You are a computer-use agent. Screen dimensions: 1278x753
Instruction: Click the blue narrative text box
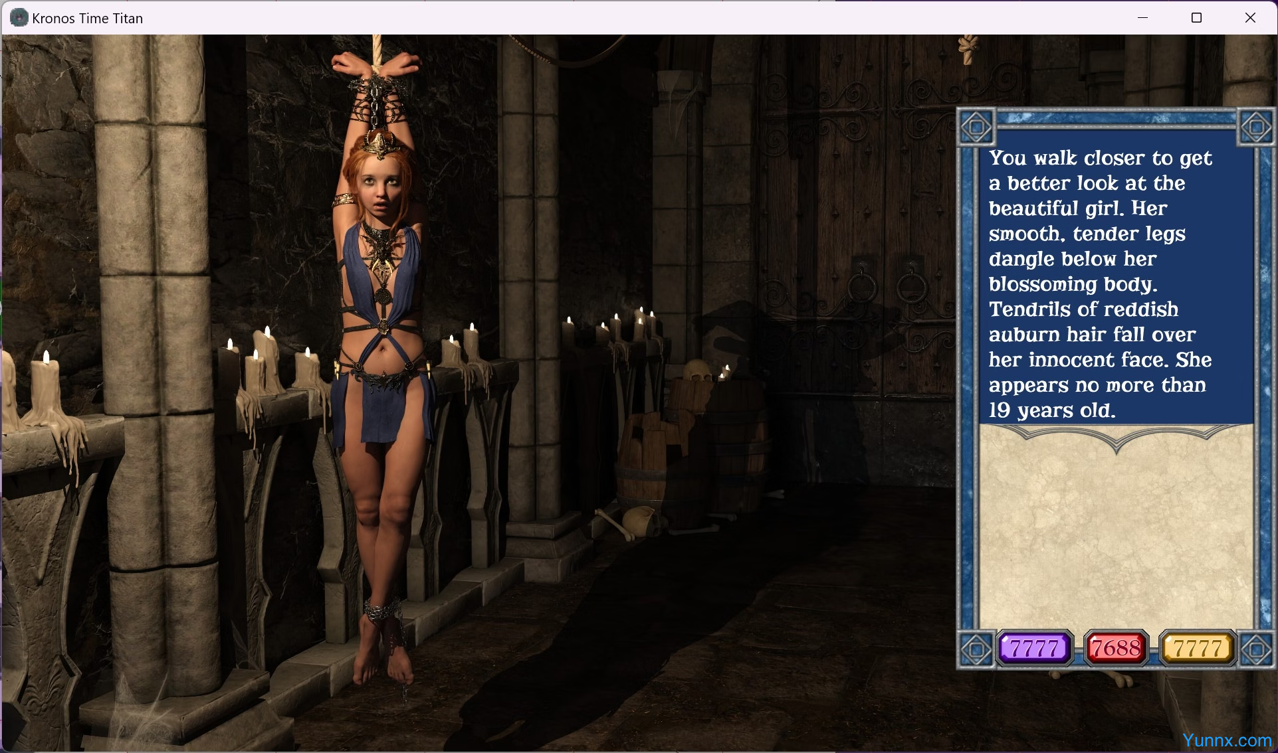tap(1115, 284)
